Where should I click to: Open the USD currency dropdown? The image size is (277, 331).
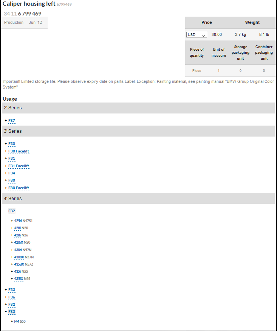tap(197, 35)
